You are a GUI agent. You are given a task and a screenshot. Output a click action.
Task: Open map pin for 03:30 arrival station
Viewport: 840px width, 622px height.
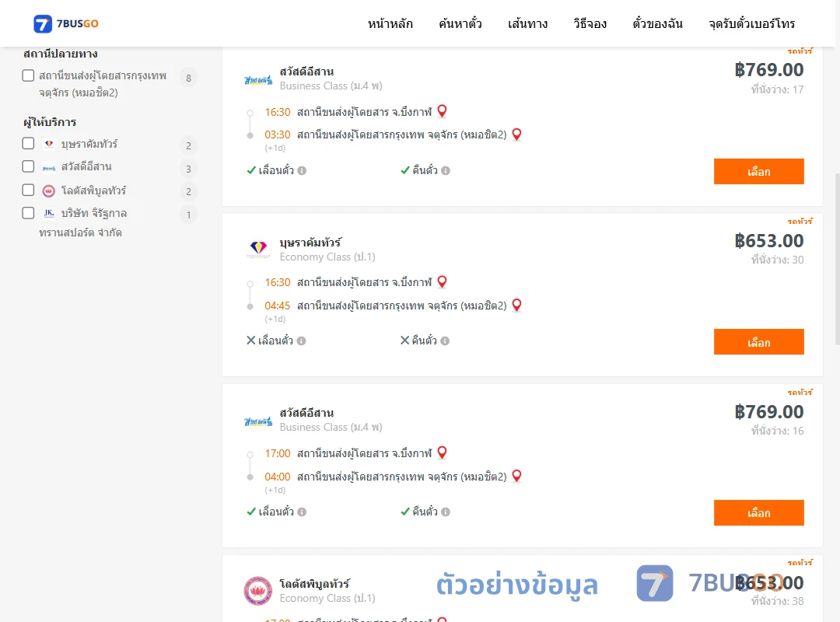pyautogui.click(x=517, y=134)
